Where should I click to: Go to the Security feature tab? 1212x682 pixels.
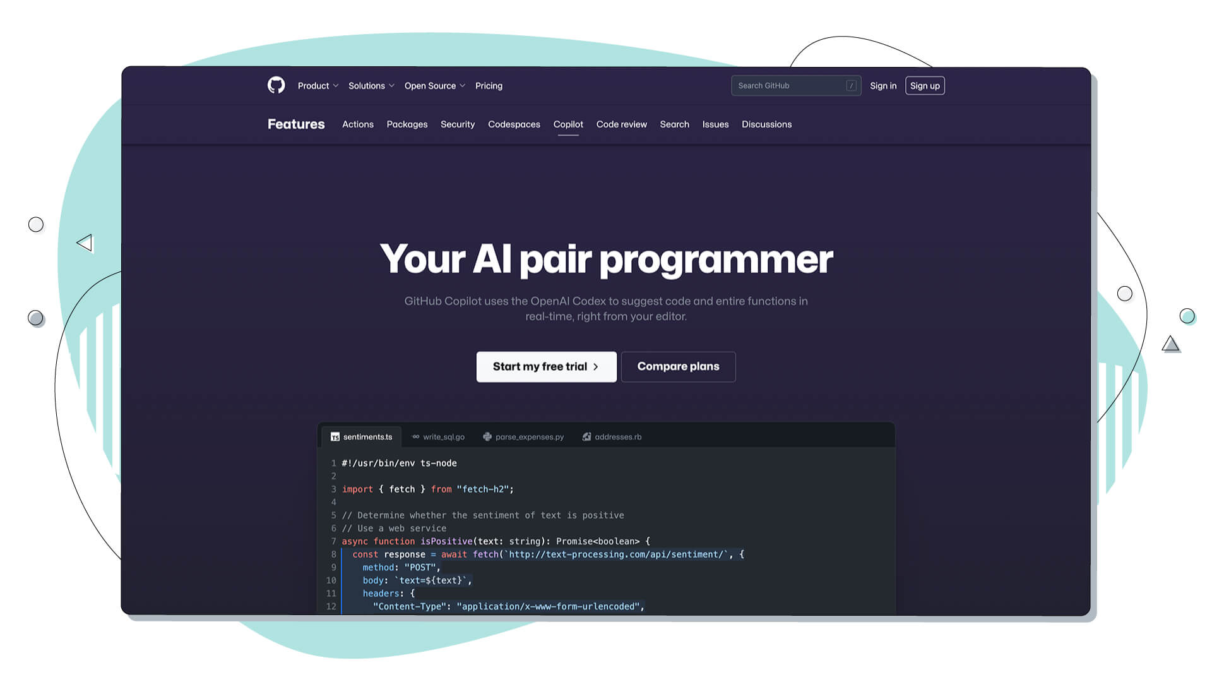458,124
